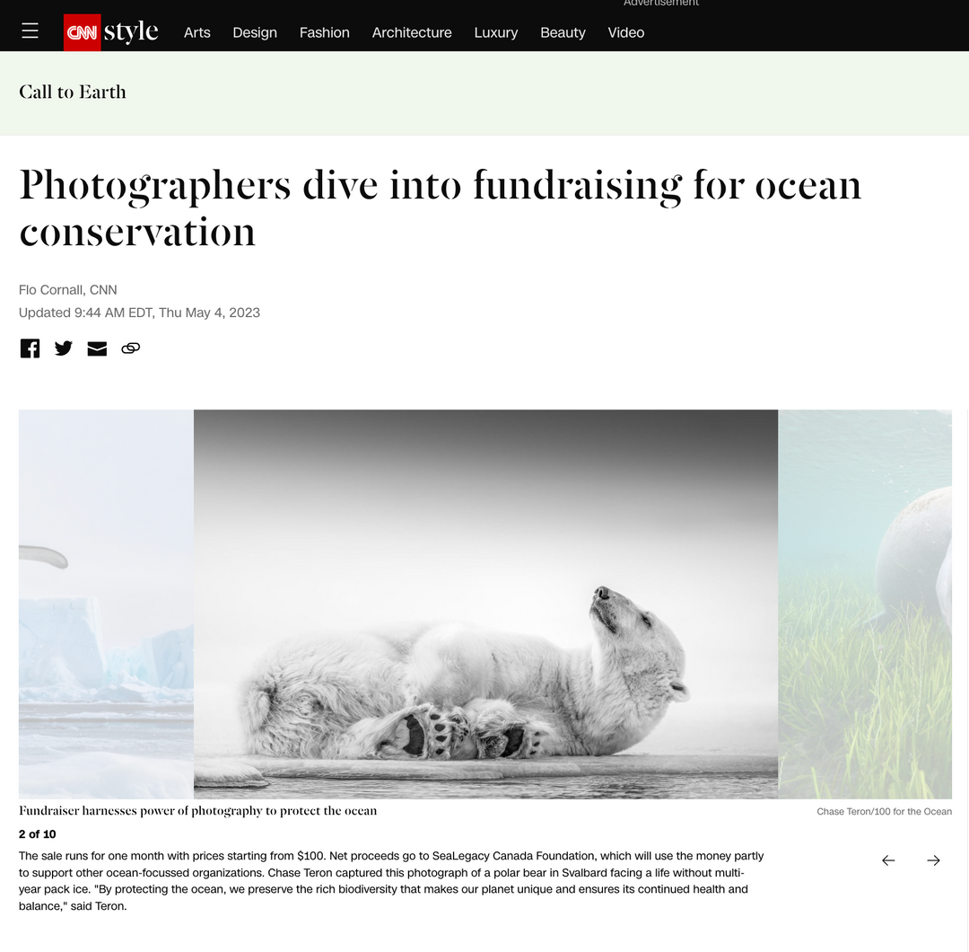969x952 pixels.
Task: Open the hamburger menu icon
Action: click(30, 31)
